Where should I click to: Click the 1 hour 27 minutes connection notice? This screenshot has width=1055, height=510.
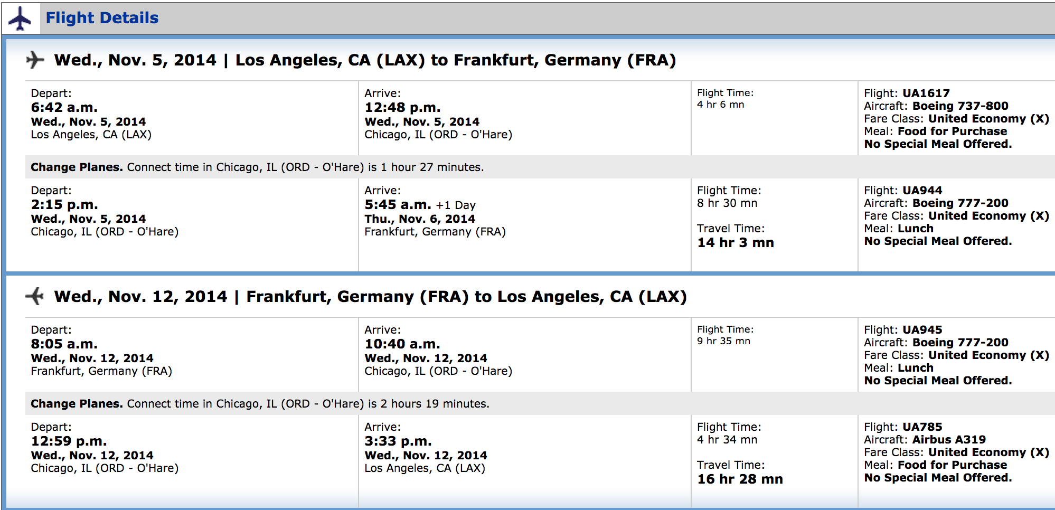coord(257,167)
